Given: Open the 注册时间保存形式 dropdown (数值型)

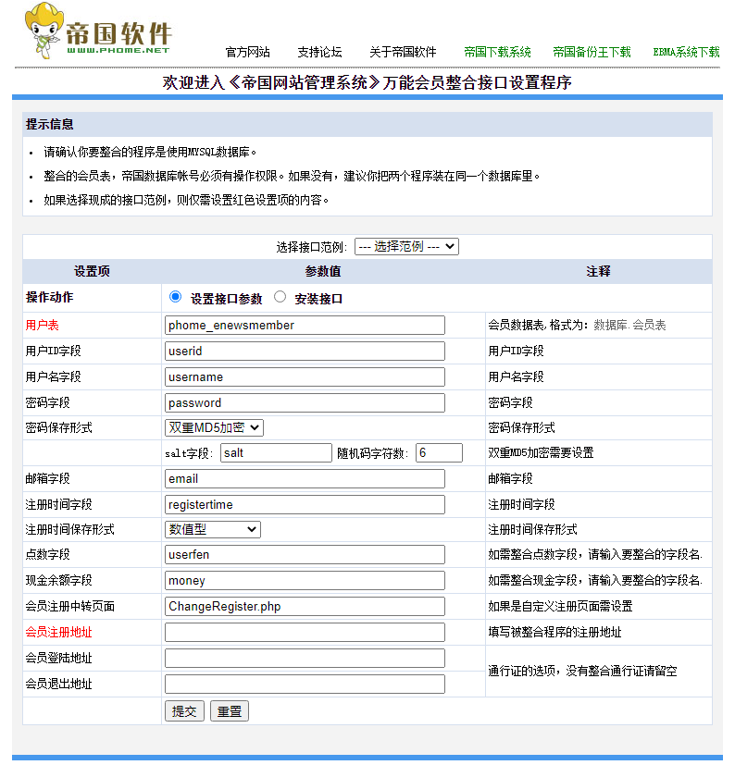Looking at the screenshot, I should click(212, 530).
